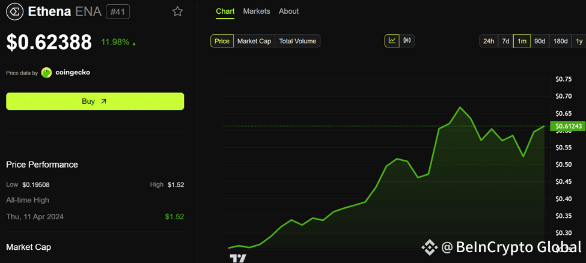Set chart range to 1y
The height and width of the screenshot is (263, 586).
(579, 41)
